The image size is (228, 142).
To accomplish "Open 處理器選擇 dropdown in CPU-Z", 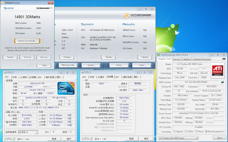I will 28,132.
